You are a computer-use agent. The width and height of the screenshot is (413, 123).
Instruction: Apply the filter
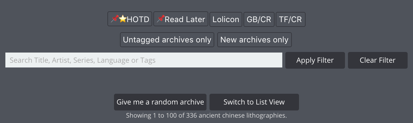pyautogui.click(x=315, y=60)
